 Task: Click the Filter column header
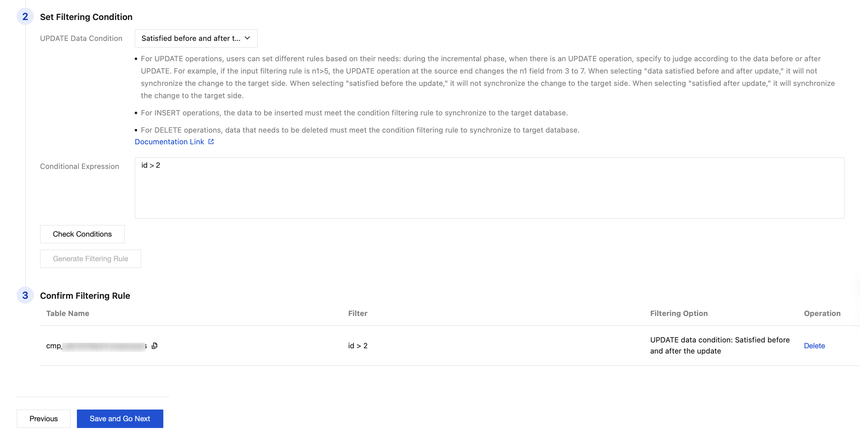coord(357,313)
